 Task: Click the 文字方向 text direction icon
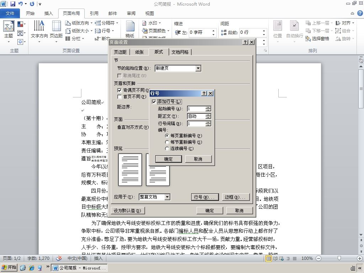pyautogui.click(x=39, y=26)
